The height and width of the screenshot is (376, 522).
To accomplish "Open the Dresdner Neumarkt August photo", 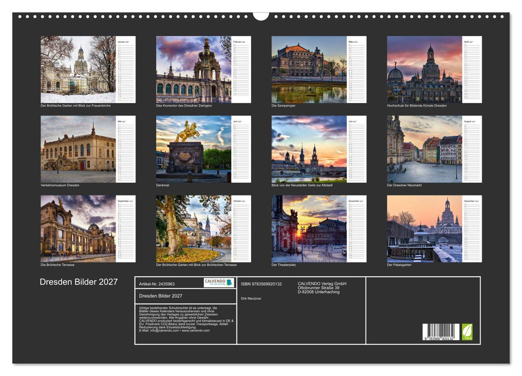I will [x=425, y=149].
